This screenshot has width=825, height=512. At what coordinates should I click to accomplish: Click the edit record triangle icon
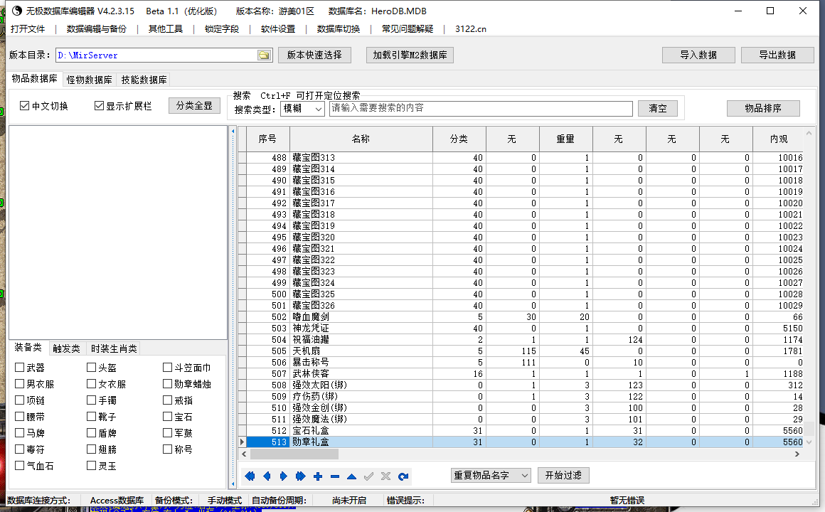coord(351,476)
